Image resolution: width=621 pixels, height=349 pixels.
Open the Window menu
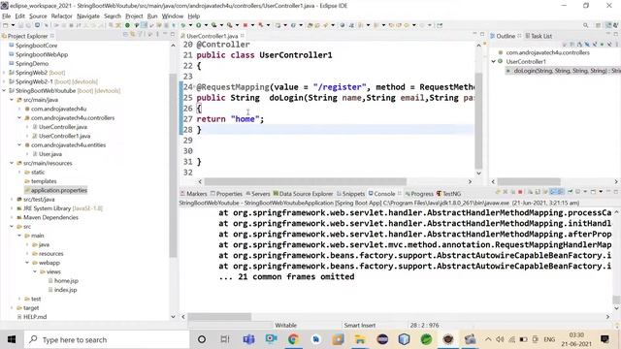[x=173, y=16]
